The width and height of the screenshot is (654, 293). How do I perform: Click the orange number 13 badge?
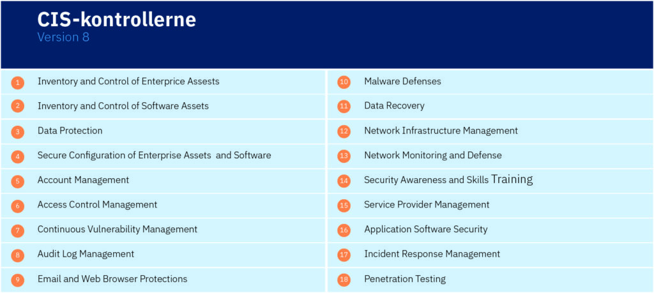pyautogui.click(x=344, y=156)
